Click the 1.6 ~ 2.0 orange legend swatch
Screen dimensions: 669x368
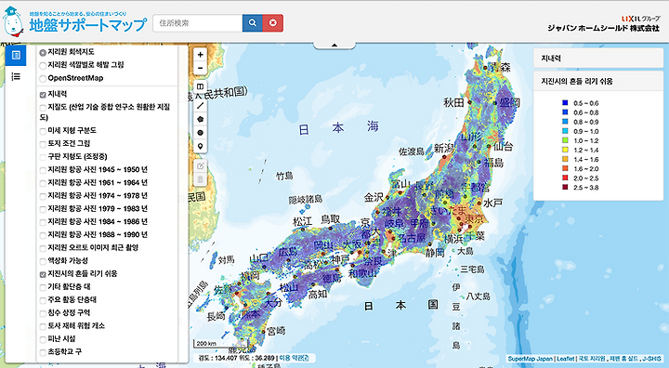[565, 168]
